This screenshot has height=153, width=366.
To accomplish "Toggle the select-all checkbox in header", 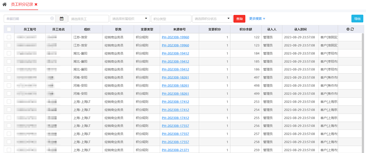I will (x=9, y=29).
